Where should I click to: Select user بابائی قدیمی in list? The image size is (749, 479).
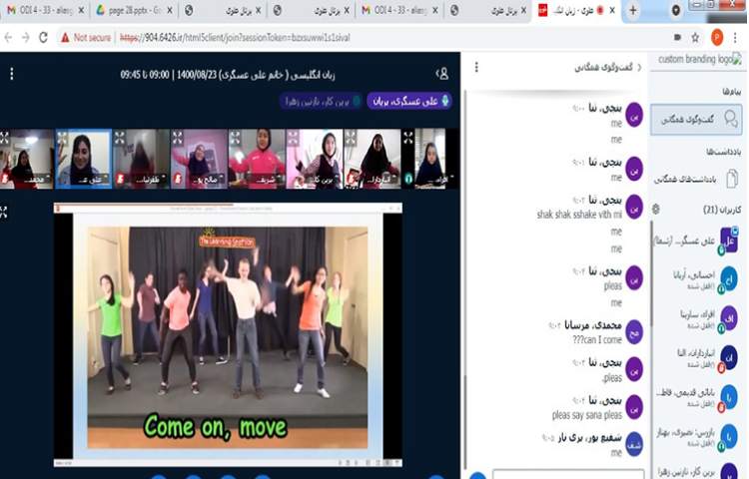[696, 397]
